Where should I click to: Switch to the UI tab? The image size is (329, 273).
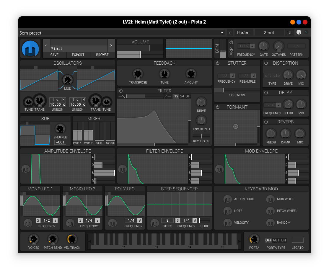pos(289,33)
